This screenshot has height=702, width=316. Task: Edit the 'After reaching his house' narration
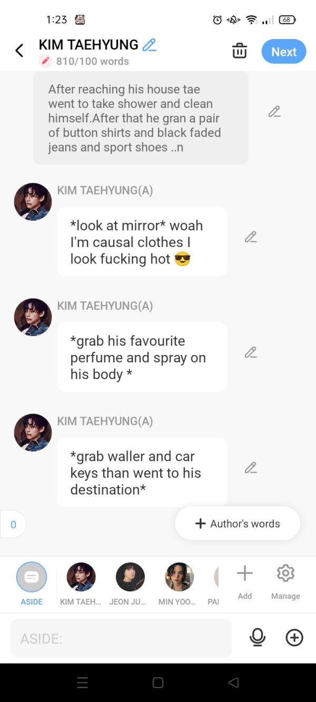(x=274, y=111)
